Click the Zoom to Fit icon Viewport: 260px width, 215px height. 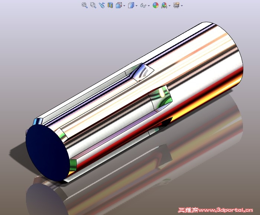pos(85,5)
